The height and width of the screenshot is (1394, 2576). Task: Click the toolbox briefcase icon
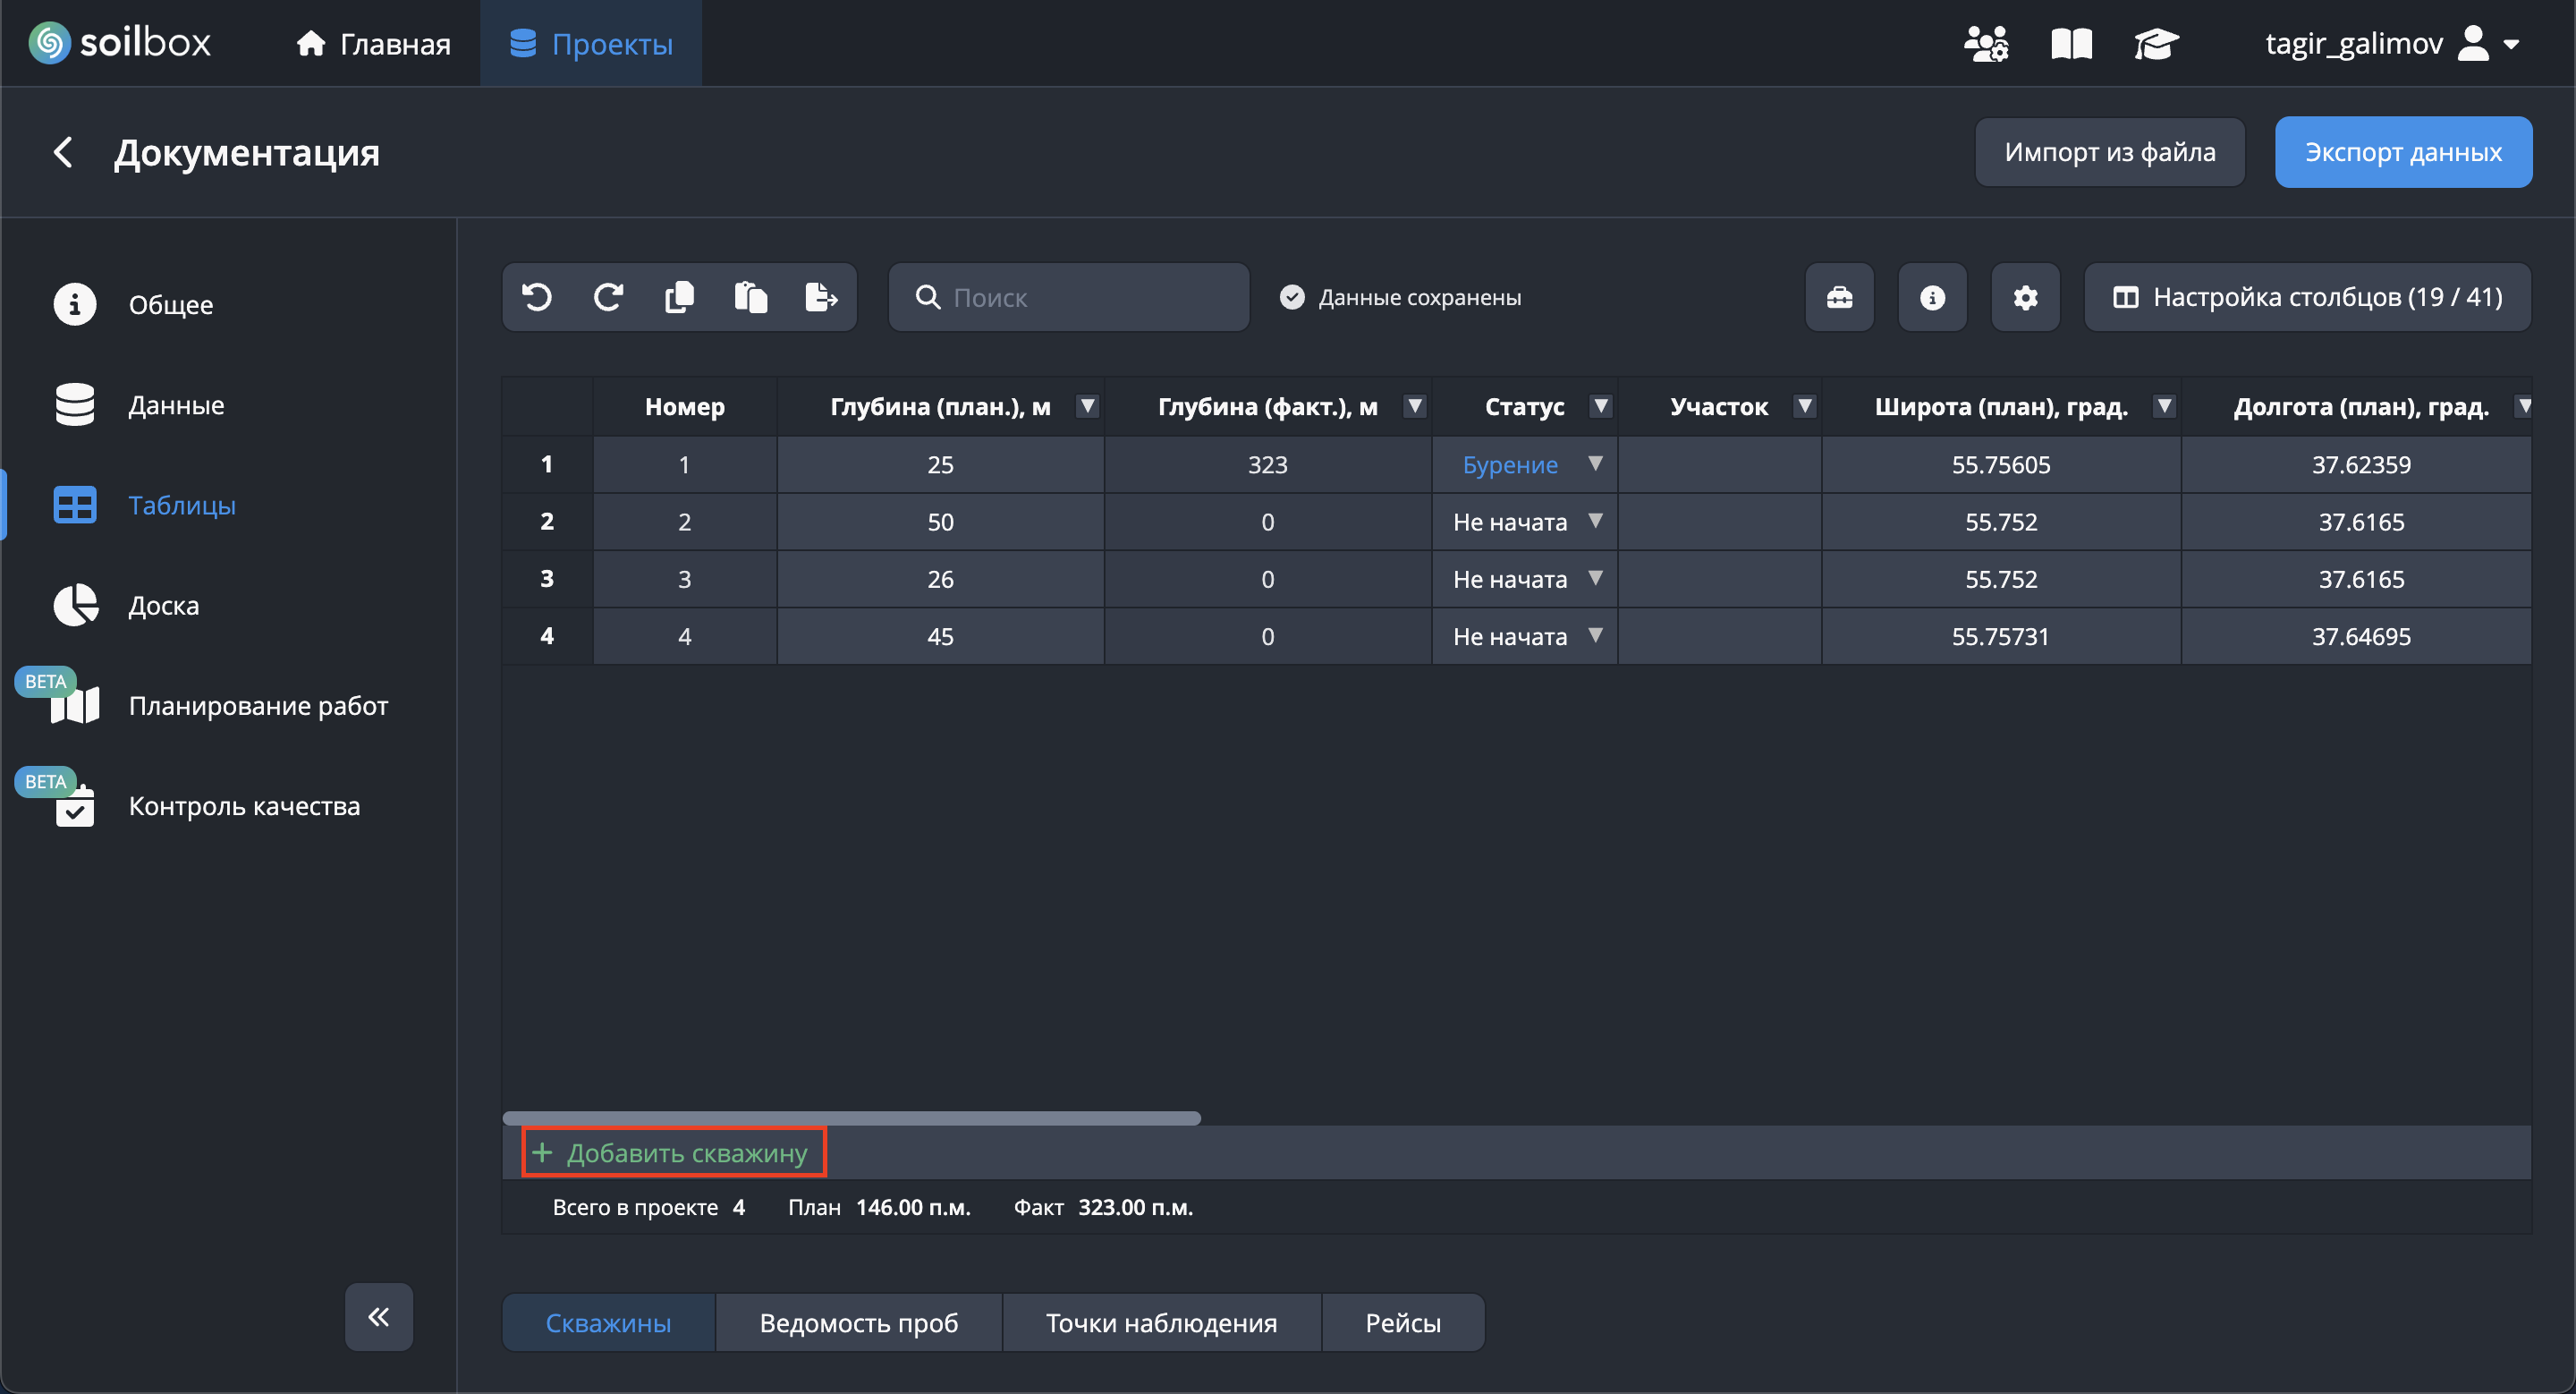[1839, 297]
